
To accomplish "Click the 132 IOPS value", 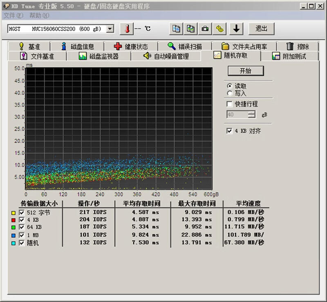I will [93, 243].
